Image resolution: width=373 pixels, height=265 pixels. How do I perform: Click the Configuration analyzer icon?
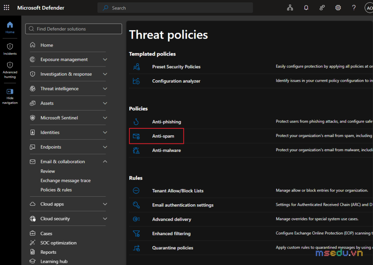[136, 81]
